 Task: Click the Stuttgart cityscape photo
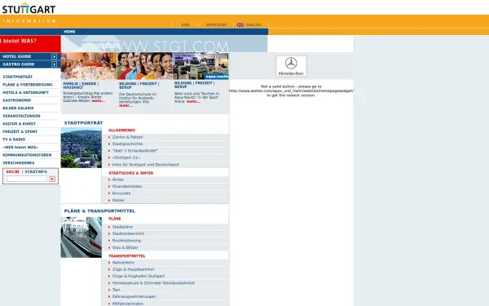pos(81,148)
